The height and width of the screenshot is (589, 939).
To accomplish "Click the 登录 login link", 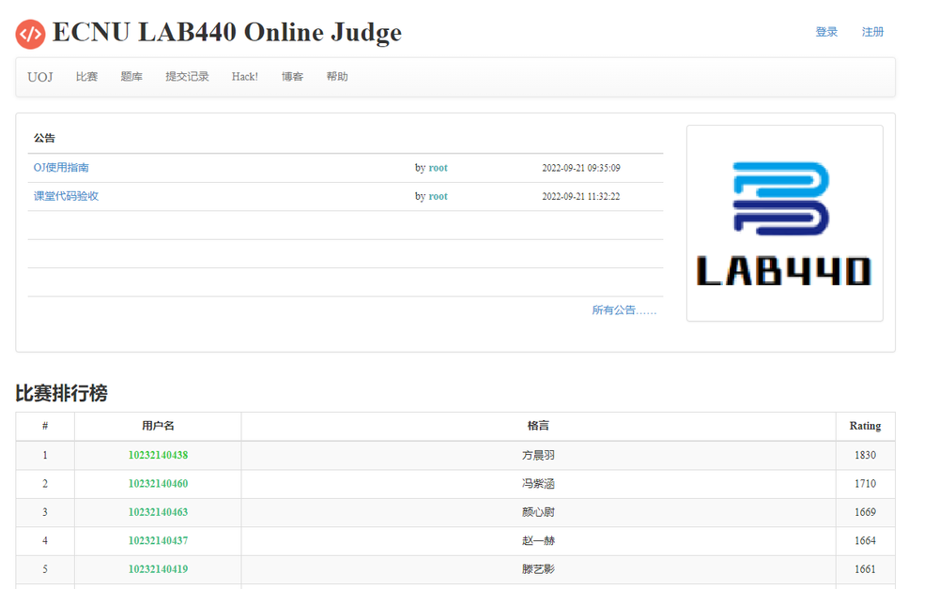I will coord(826,32).
